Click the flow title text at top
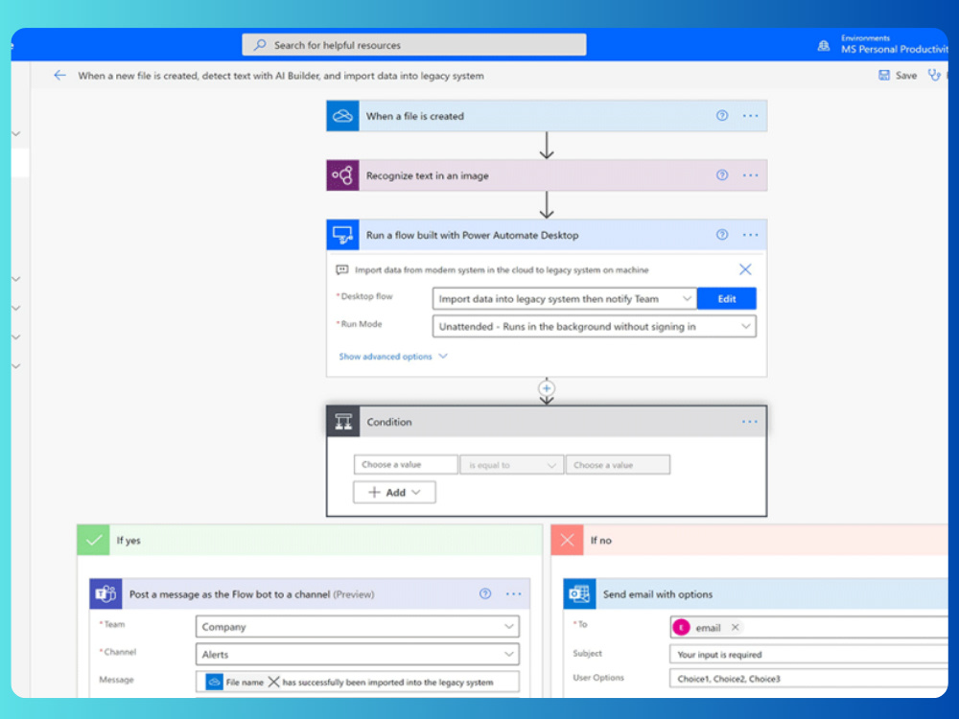 coord(281,76)
